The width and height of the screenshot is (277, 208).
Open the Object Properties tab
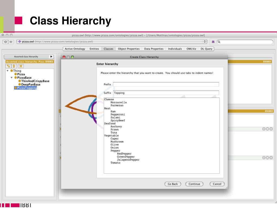point(129,49)
